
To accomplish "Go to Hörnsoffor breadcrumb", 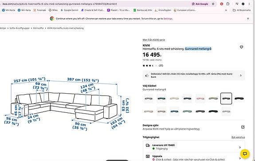I will 39,28.
